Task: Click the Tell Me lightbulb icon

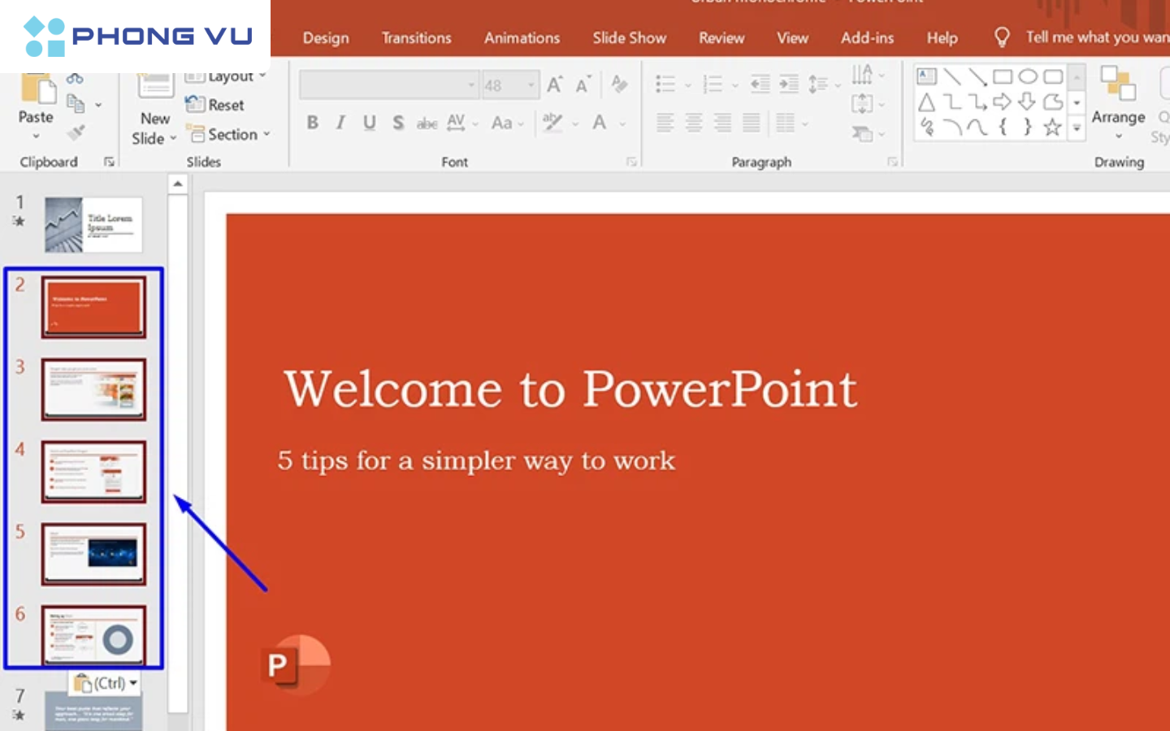Action: [1002, 37]
